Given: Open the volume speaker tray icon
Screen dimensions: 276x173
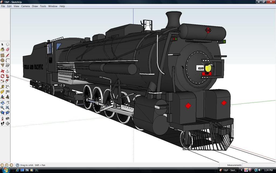Looking at the screenshot, I should click(x=260, y=170).
